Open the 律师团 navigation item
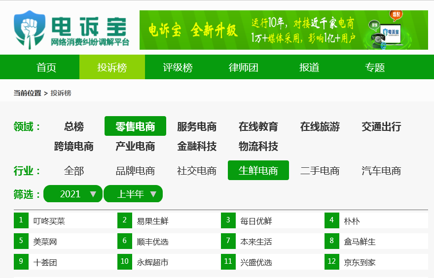Image resolution: width=434 pixels, height=278 pixels. [x=244, y=67]
